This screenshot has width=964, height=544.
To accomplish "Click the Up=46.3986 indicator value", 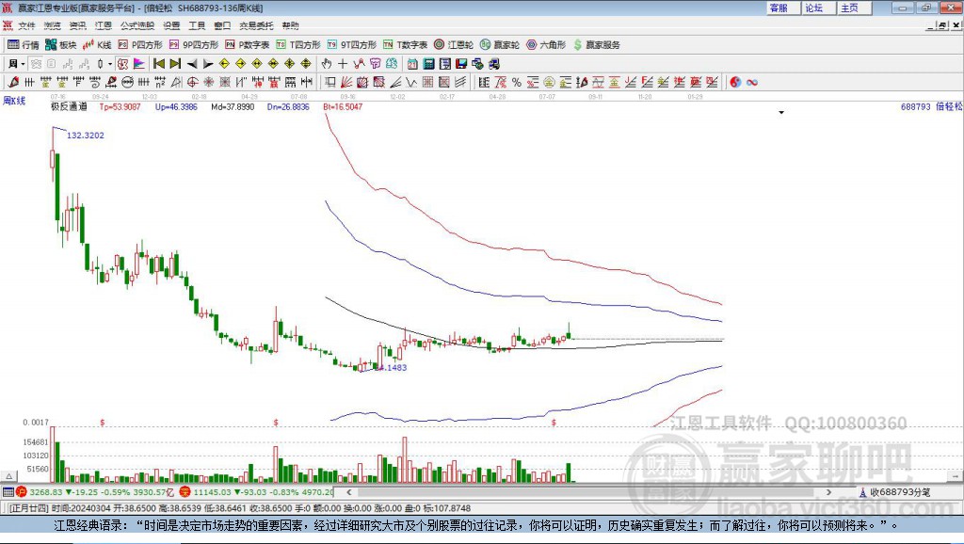I will pos(176,107).
